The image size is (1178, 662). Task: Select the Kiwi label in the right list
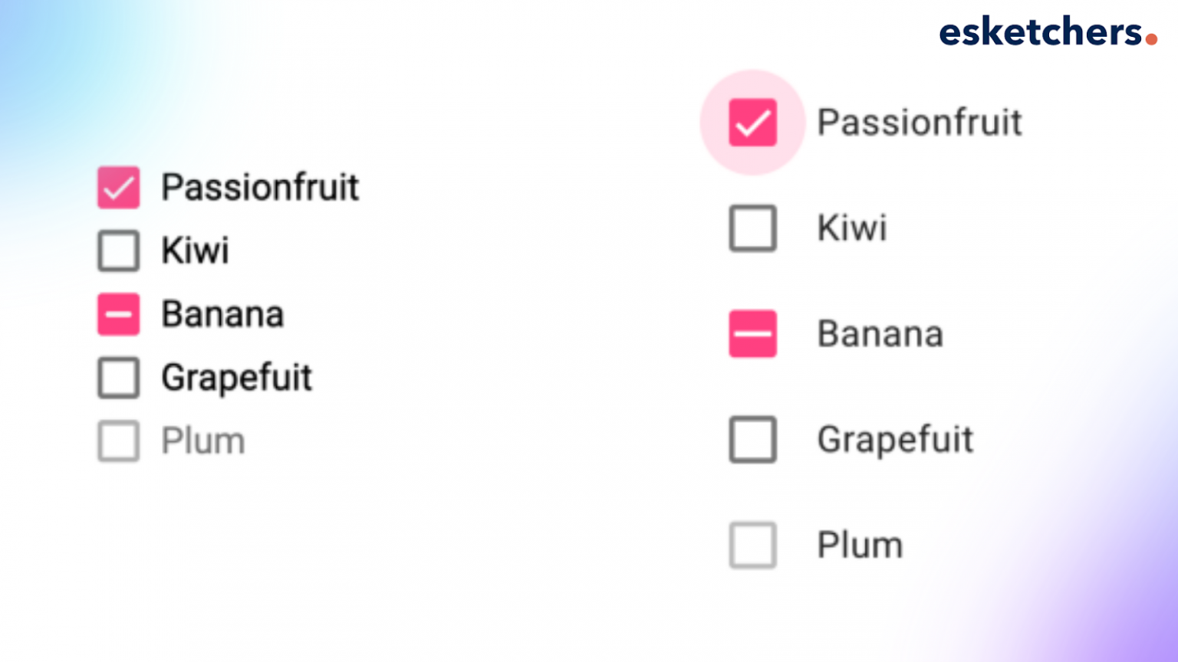(x=852, y=228)
